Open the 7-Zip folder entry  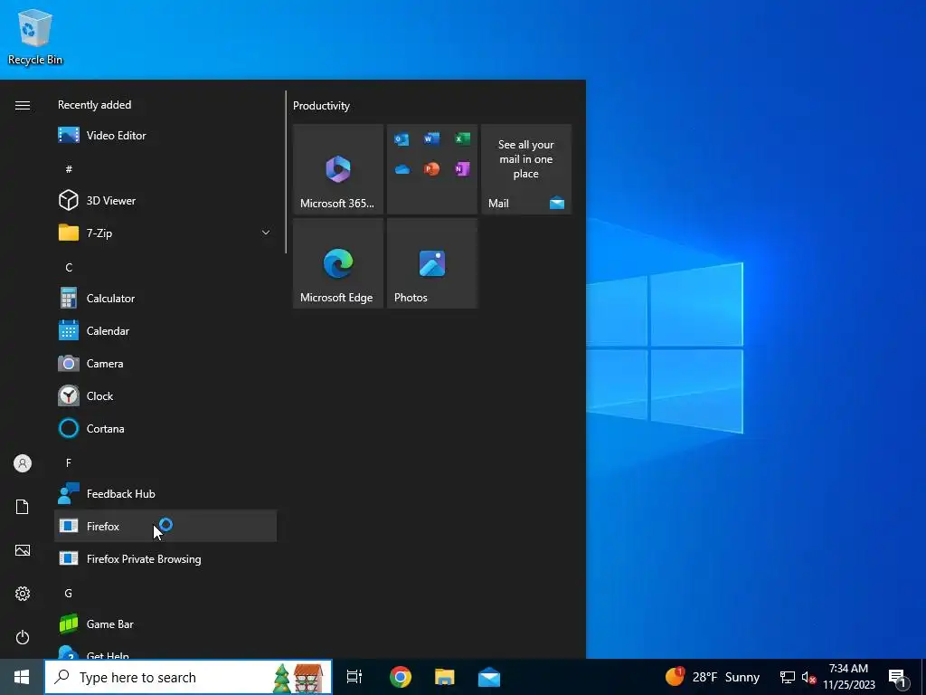(165, 233)
